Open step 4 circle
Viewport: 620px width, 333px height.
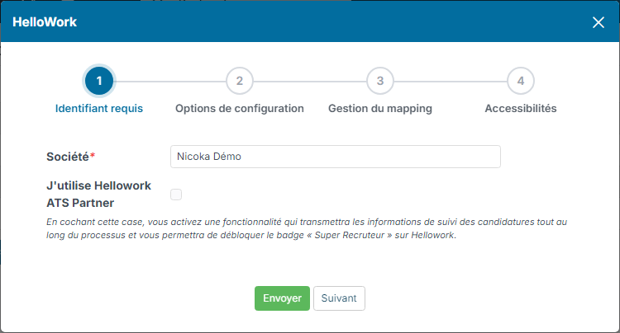pyautogui.click(x=521, y=81)
